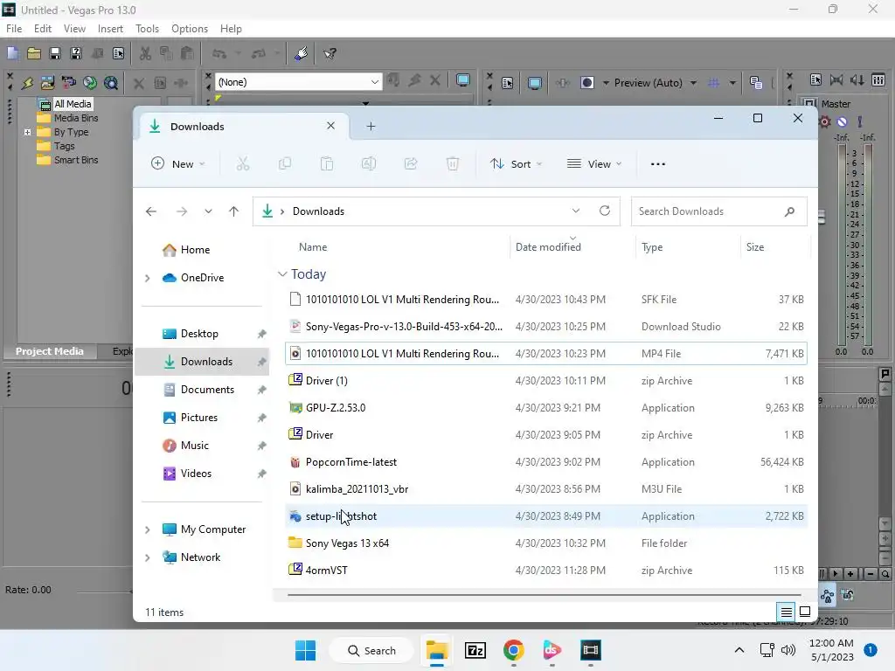Open the Sort dropdown in Explorer

pos(516,164)
